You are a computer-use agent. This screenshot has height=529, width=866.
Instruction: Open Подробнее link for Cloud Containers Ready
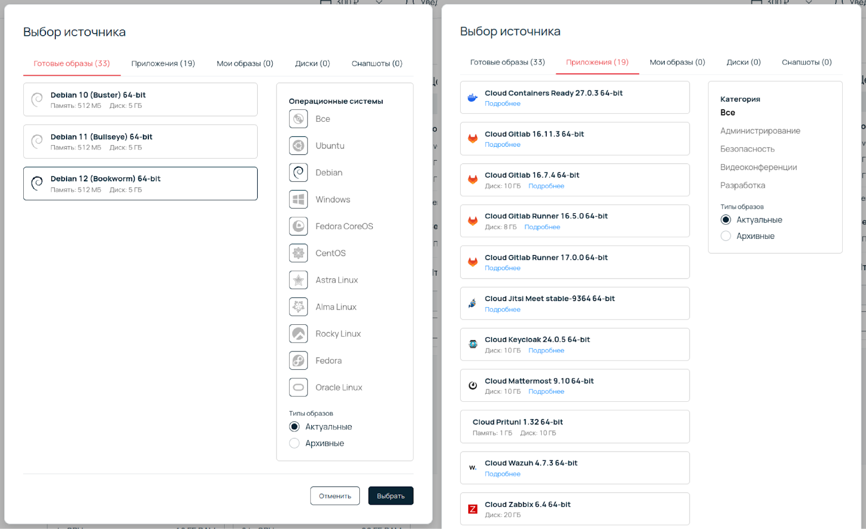tap(502, 103)
